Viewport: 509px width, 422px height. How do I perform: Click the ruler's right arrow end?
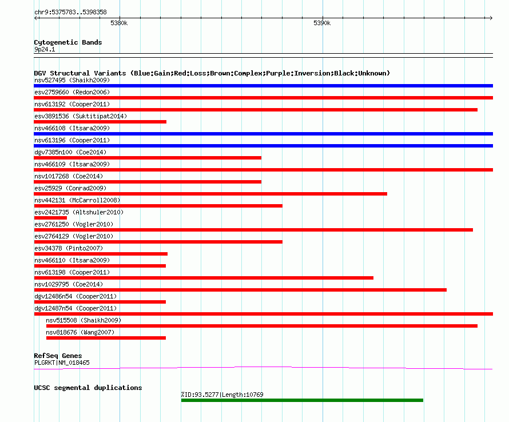491,18
